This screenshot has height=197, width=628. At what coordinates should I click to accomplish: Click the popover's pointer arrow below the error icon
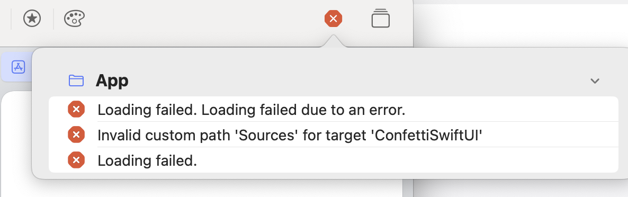coord(333,41)
